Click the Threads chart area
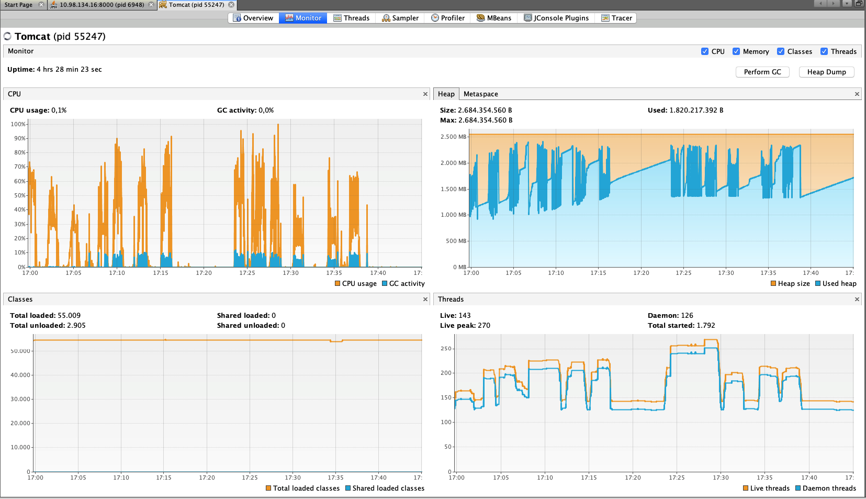Image resolution: width=866 pixels, height=499 pixels. coord(654,403)
